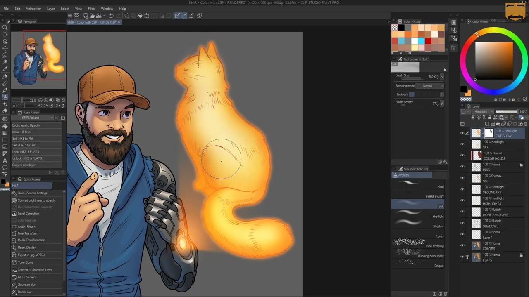The image size is (529, 297).
Task: Click the Fill bucket command icon
Action: 140,16
